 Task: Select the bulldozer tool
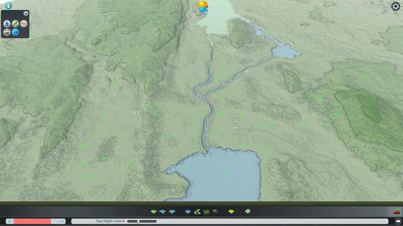click(397, 212)
